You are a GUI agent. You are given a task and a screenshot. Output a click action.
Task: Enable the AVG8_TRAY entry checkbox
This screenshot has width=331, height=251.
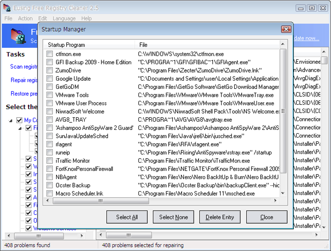tap(50, 120)
